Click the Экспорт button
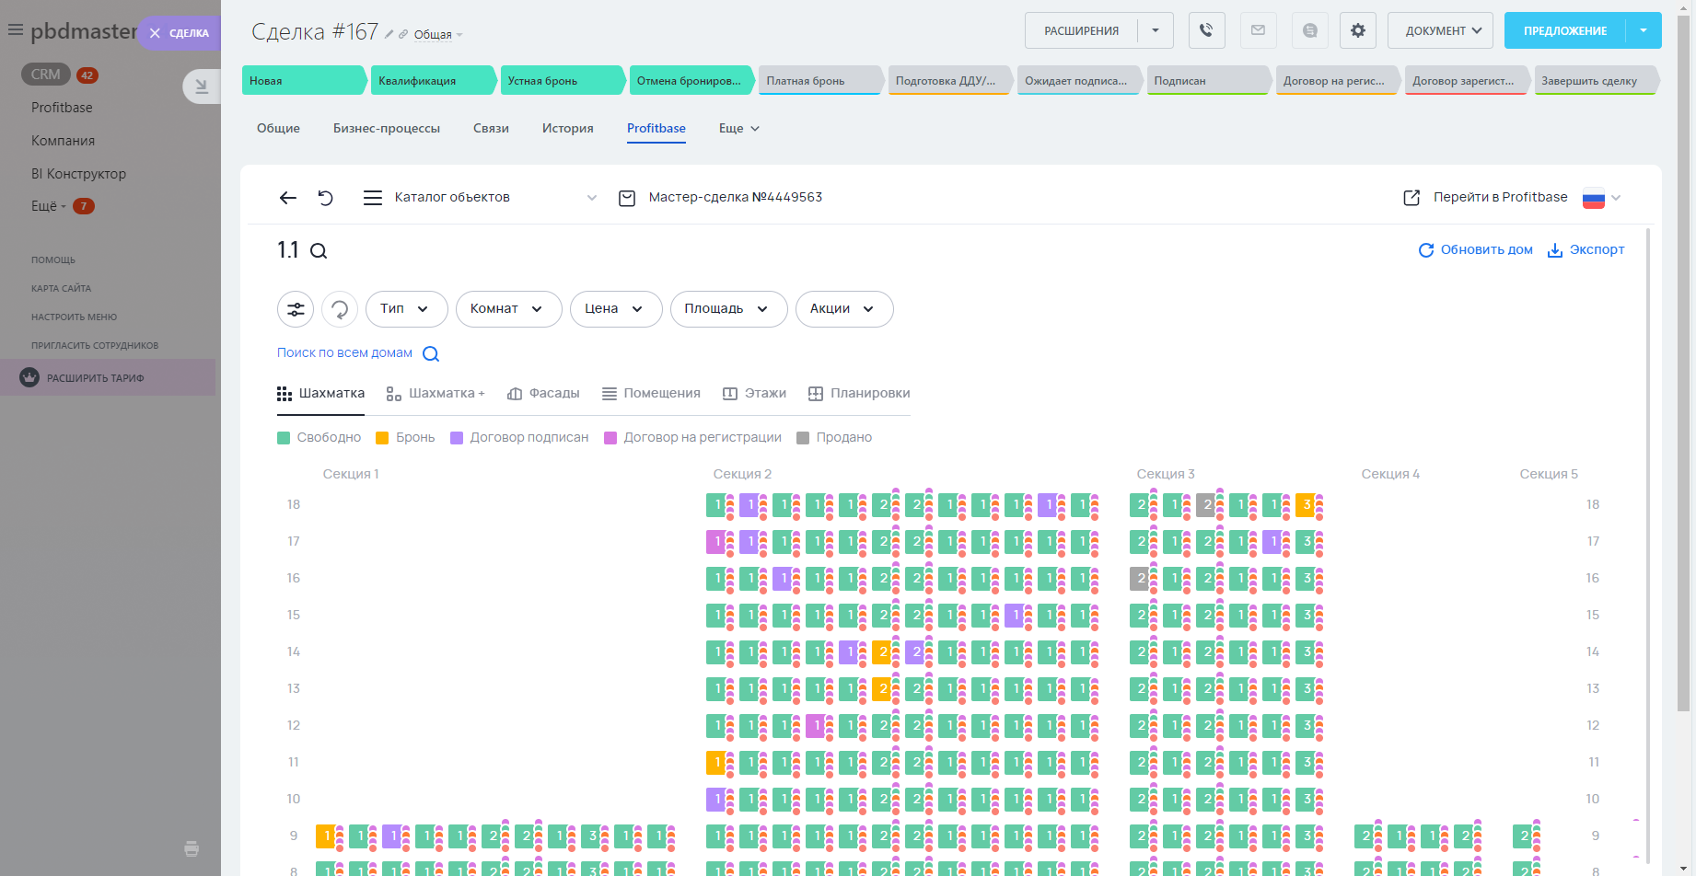 pos(1586,250)
